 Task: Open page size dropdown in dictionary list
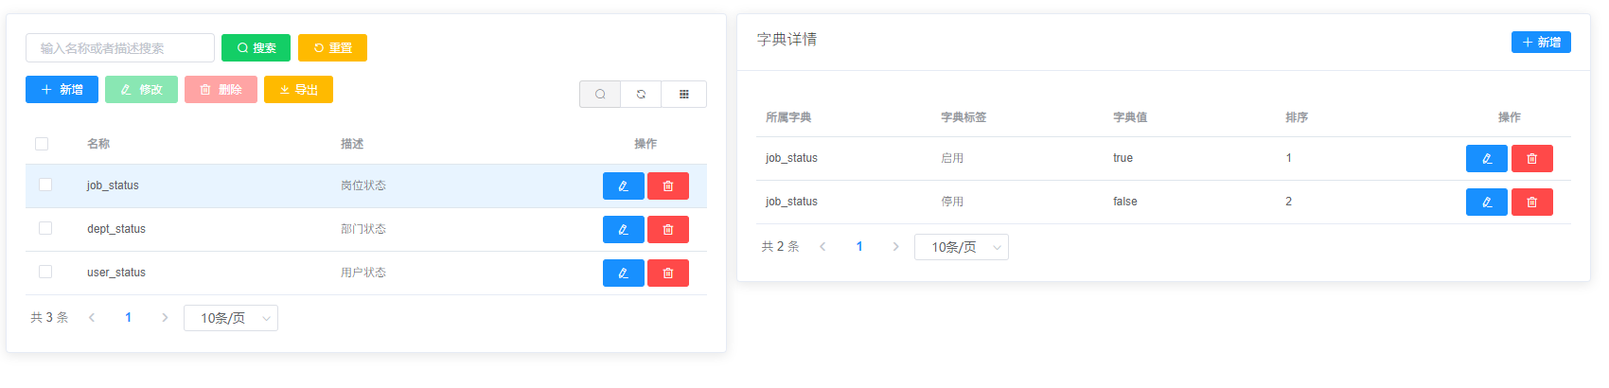click(x=231, y=318)
